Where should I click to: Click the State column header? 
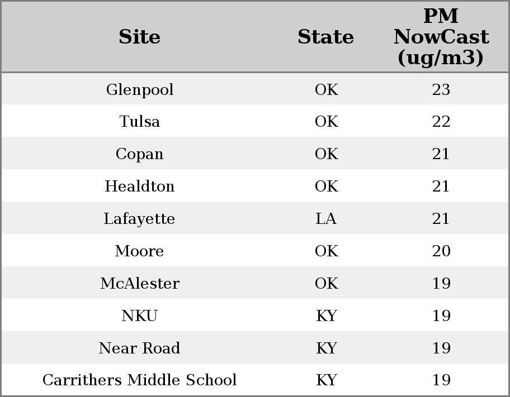pyautogui.click(x=325, y=37)
